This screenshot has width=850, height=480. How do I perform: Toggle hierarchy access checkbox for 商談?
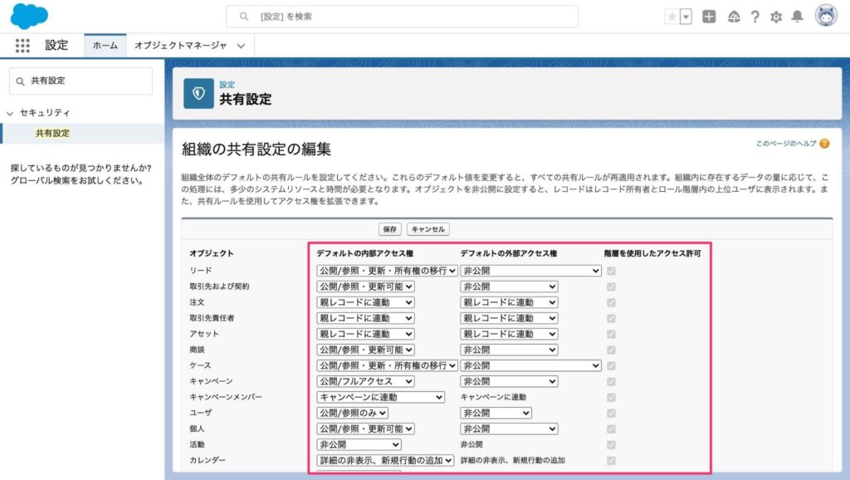[611, 350]
